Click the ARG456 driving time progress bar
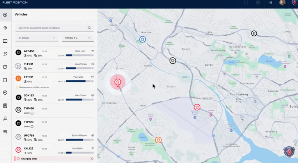 [78, 55]
